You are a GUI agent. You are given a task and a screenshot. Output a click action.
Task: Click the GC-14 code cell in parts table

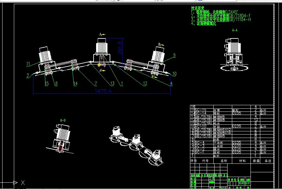[204, 113]
